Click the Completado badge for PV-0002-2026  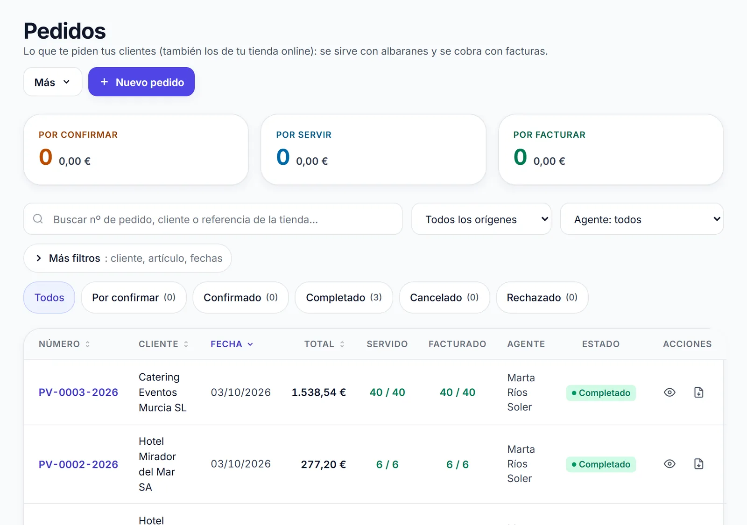pyautogui.click(x=601, y=464)
